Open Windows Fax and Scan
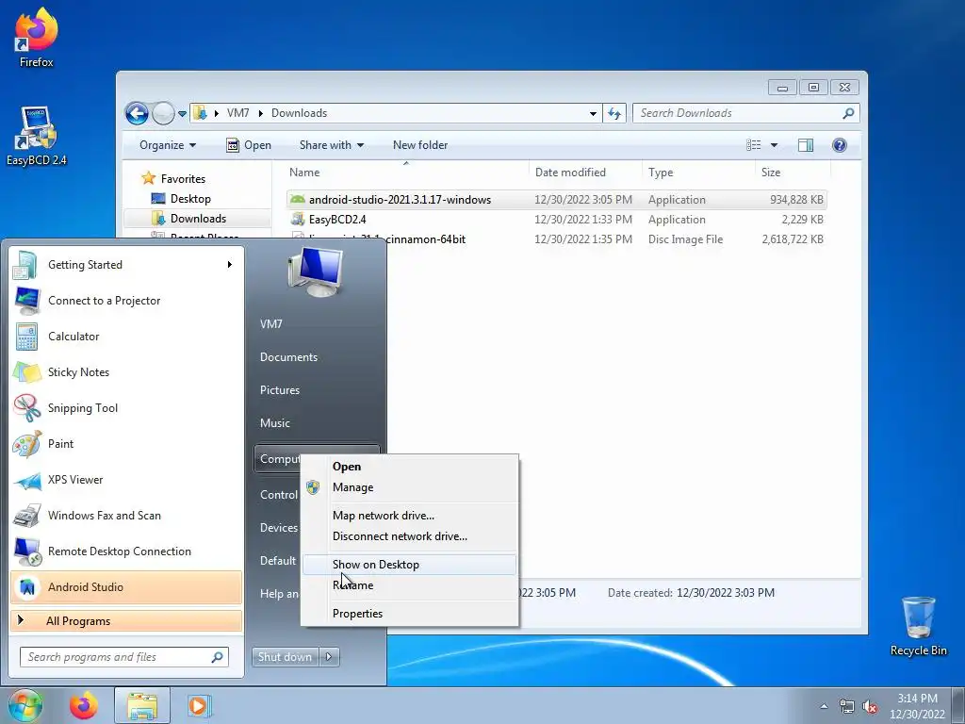 pyautogui.click(x=126, y=516)
